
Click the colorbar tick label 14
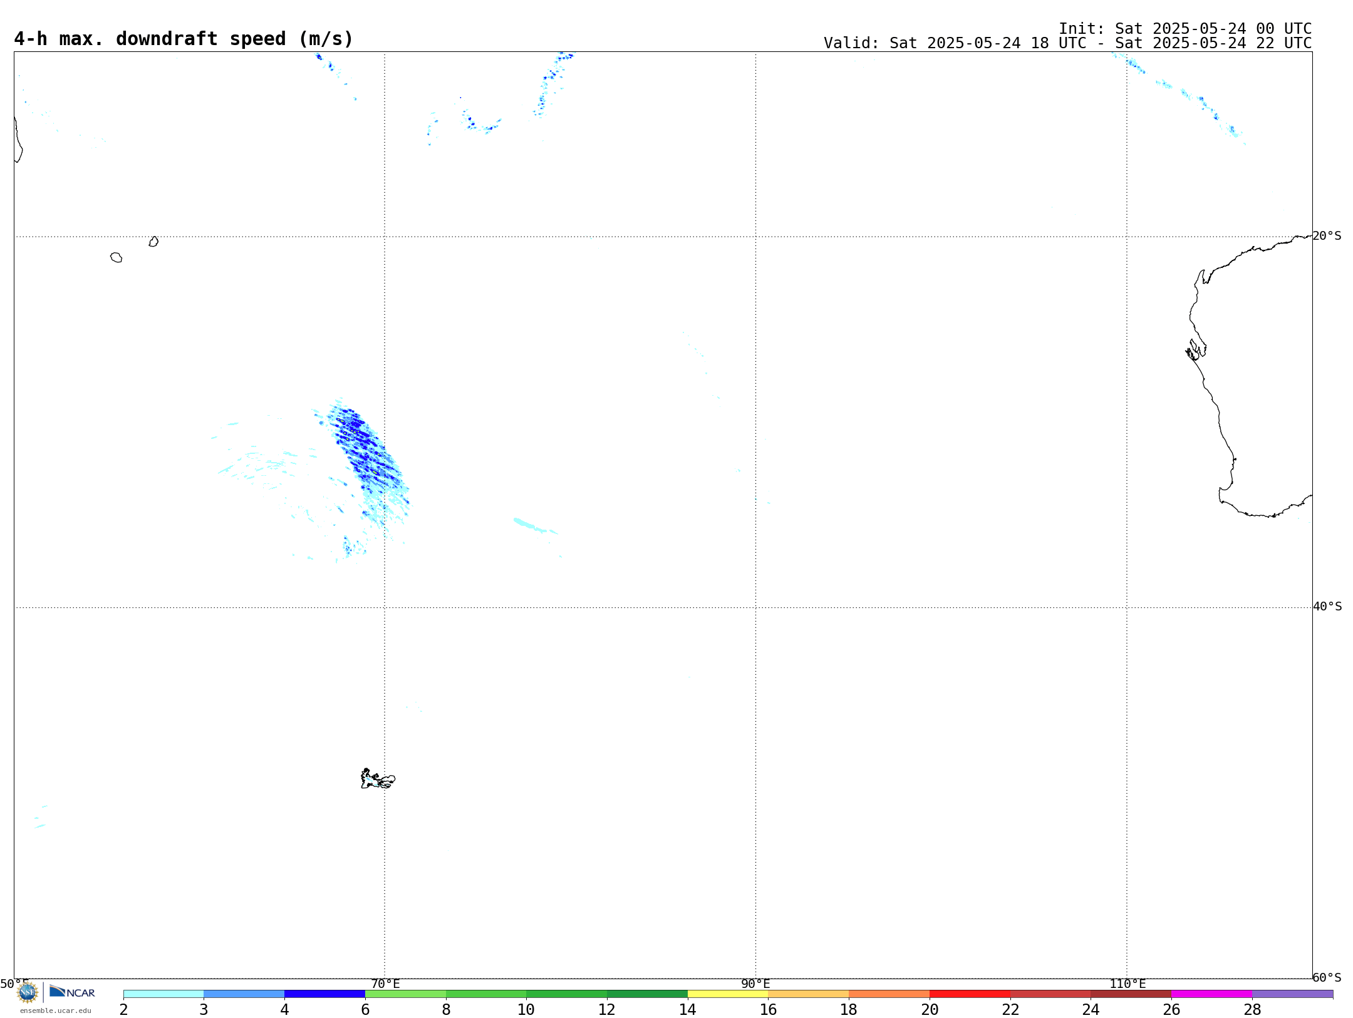(x=688, y=1009)
